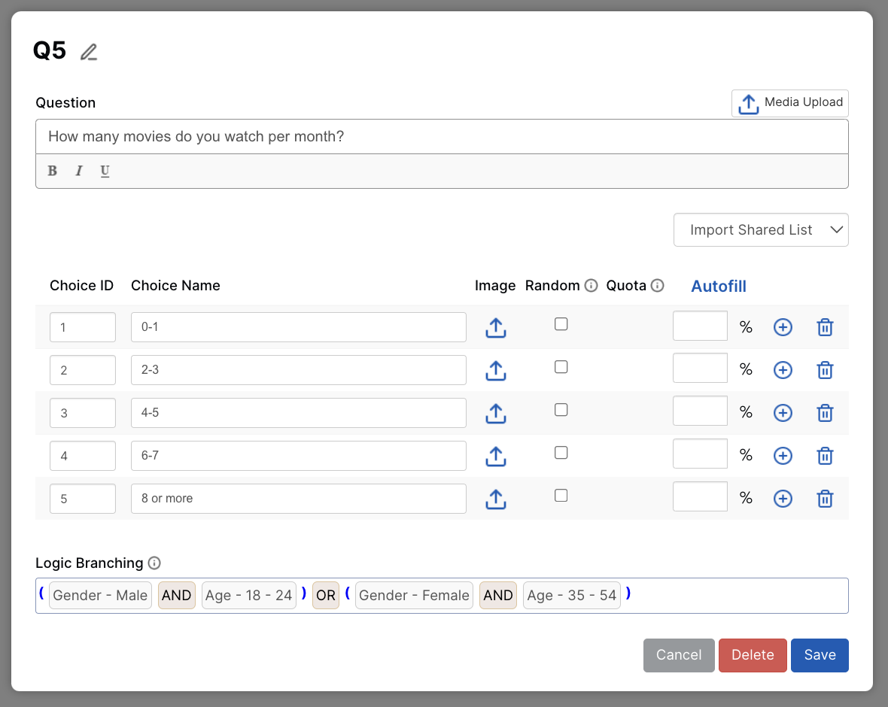The image size is (888, 707).
Task: Upload image for the 8 or more choice
Action: point(495,499)
